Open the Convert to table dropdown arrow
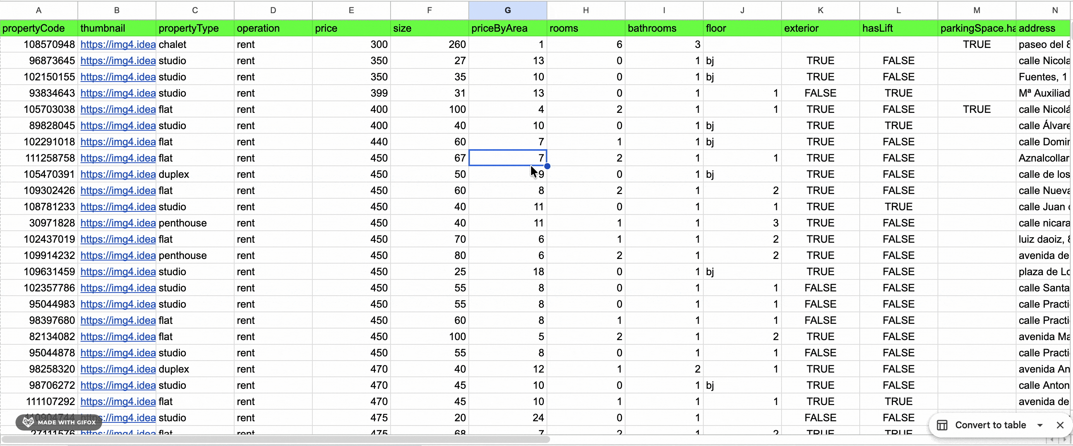The width and height of the screenshot is (1073, 446). click(x=1040, y=425)
